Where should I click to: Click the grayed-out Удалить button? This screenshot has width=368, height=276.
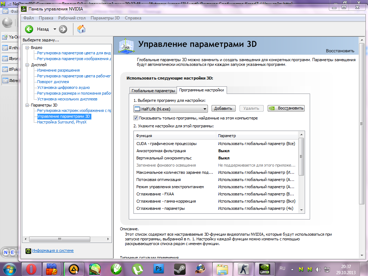click(251, 108)
